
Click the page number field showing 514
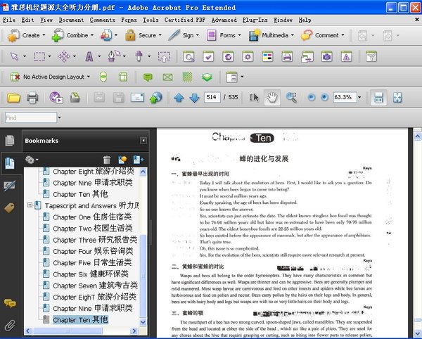(210, 98)
